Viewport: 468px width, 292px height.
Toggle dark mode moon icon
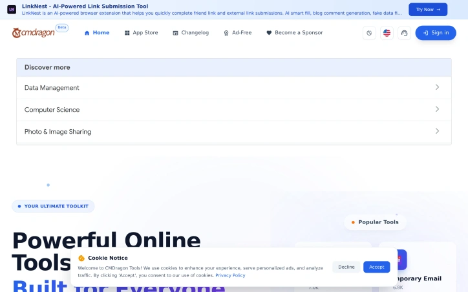(x=369, y=33)
